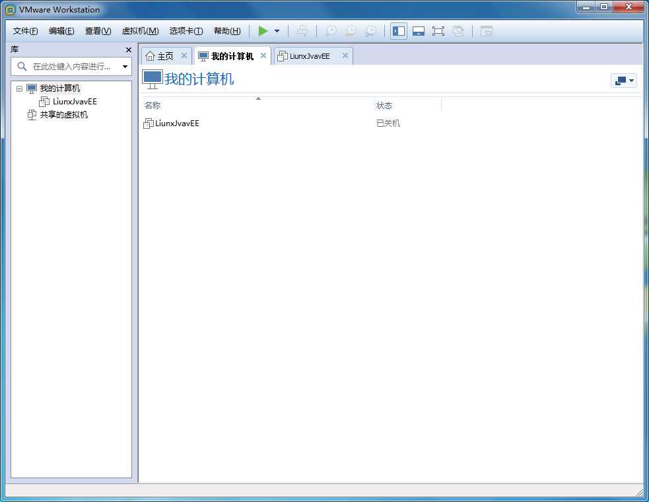Collapse the 我的计算机 tree node
The height and width of the screenshot is (502, 649).
(19, 89)
